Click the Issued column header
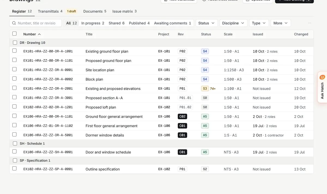 (258, 34)
